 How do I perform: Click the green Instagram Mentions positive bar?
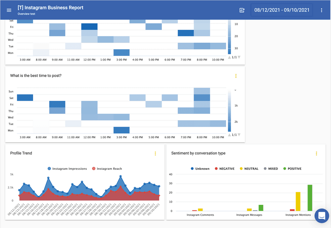310,198
